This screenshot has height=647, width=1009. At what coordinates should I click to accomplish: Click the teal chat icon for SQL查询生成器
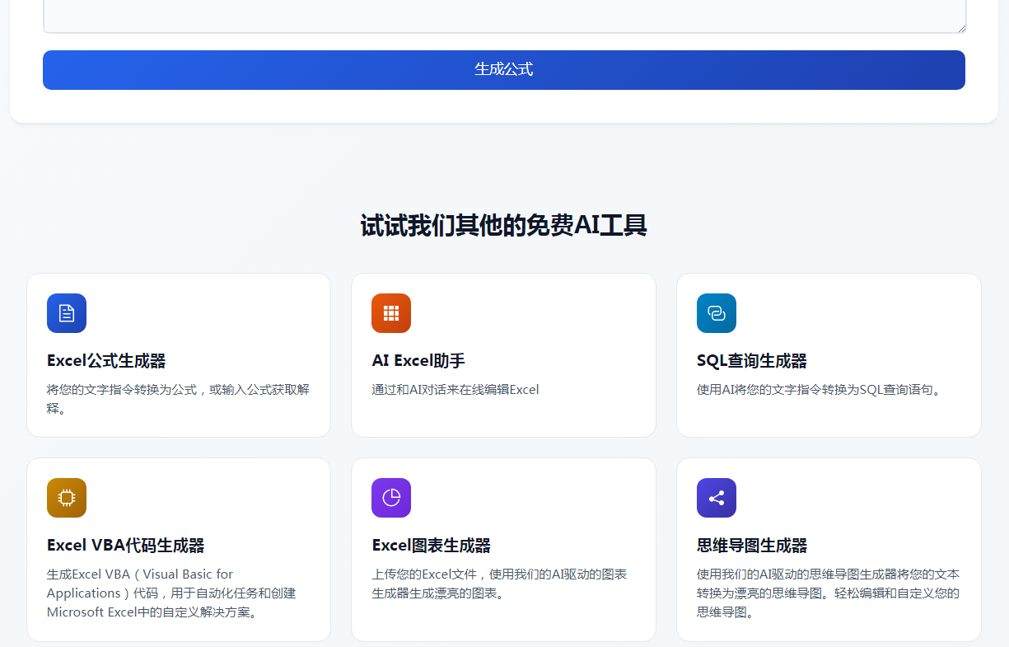(716, 313)
